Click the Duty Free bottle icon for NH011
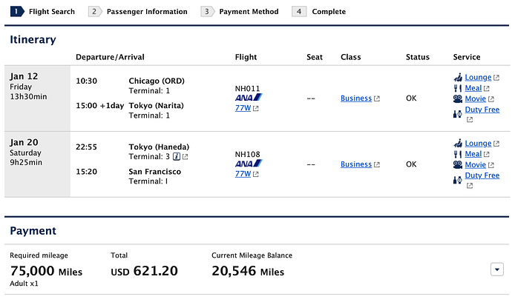512x308 pixels. point(458,114)
